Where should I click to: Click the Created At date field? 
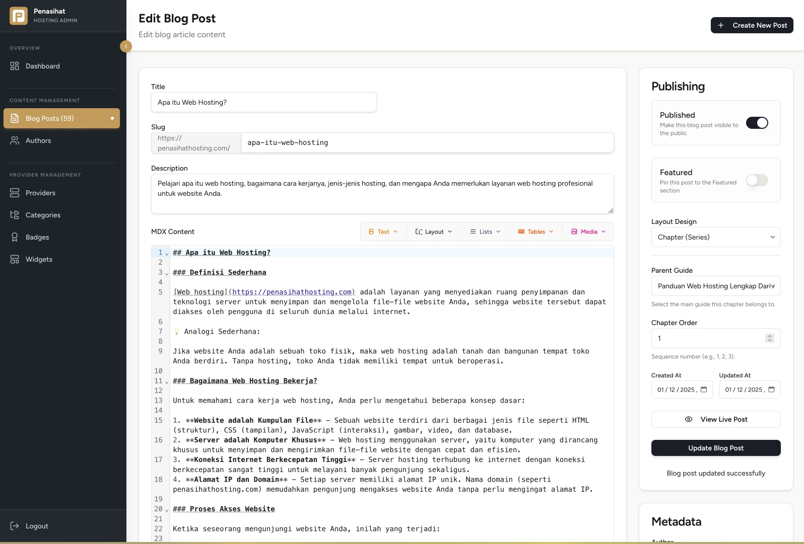click(682, 390)
